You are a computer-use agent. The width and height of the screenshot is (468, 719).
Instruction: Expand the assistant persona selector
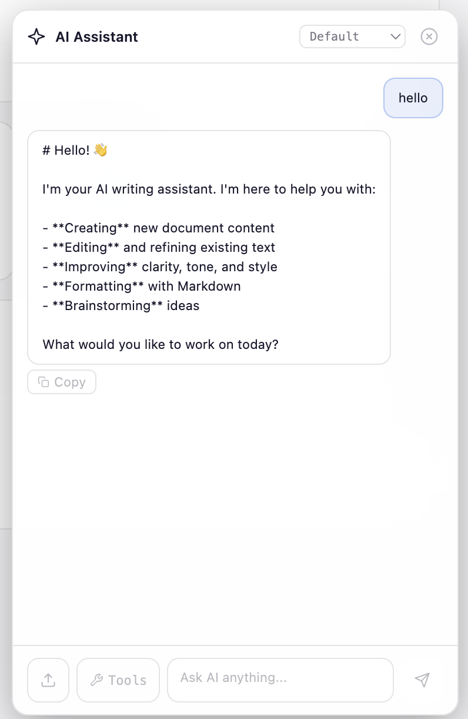352,36
